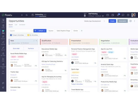Switch to the List tab
The image size is (138, 104).
(x=16, y=25)
